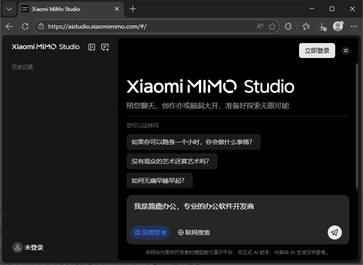Open the logged-out user avatar at bottom left
Viewport: 363px width, 265px height.
click(x=17, y=247)
